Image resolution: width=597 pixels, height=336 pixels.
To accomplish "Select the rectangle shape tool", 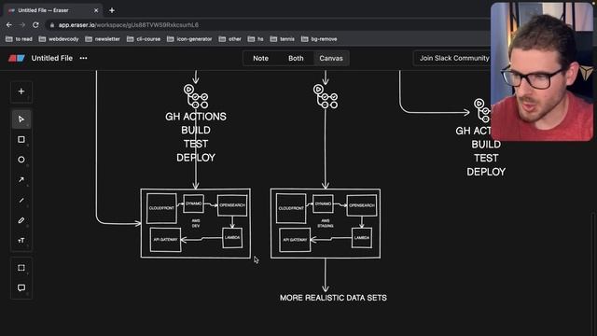I will tap(21, 139).
